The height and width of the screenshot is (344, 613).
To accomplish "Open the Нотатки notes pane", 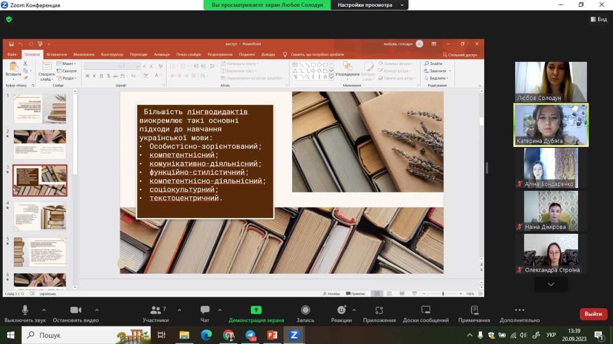I will (x=332, y=294).
